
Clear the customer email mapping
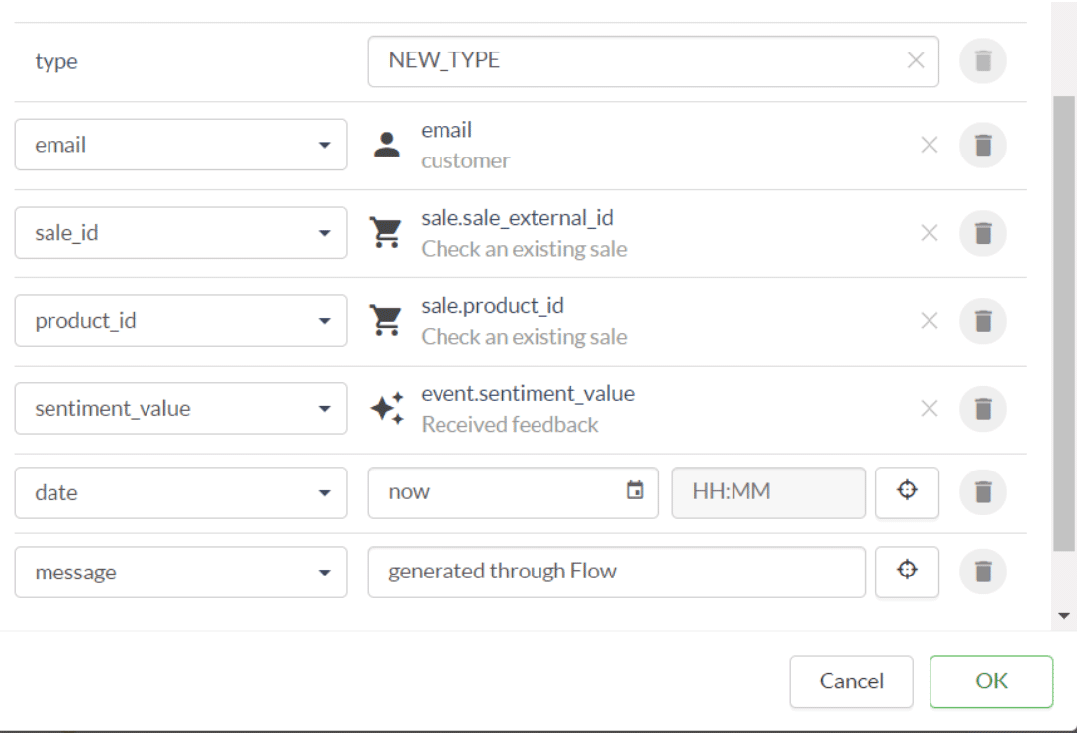(x=929, y=146)
